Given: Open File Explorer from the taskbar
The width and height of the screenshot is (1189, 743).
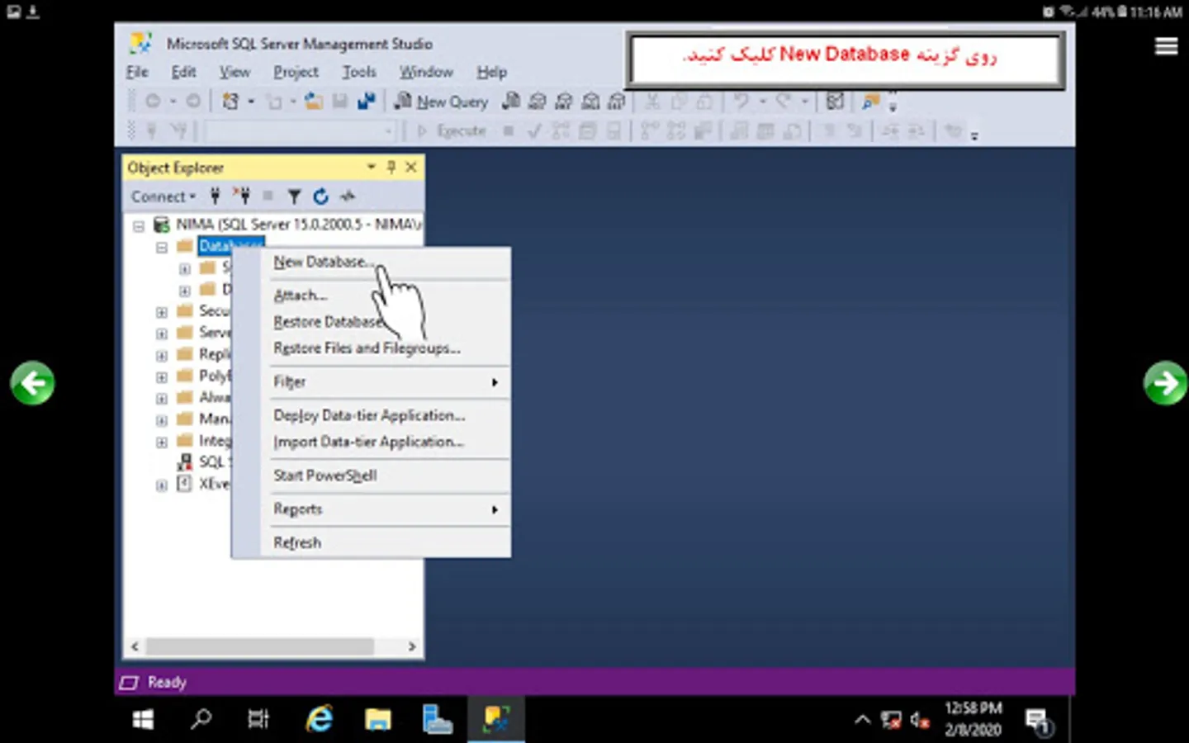Looking at the screenshot, I should coord(378,719).
